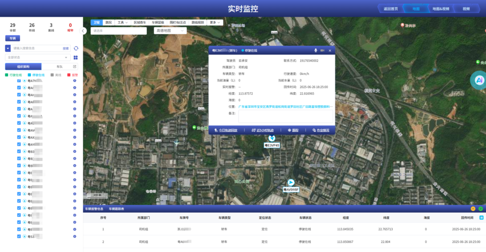This screenshot has height=252, width=486.
Task: Click the vehicle search input field
Action: (37, 48)
